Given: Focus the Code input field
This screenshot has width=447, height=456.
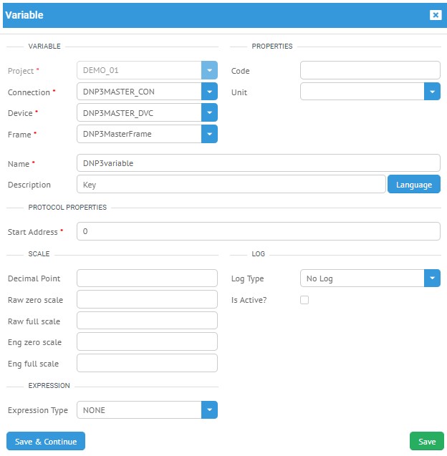Looking at the screenshot, I should click(x=370, y=70).
